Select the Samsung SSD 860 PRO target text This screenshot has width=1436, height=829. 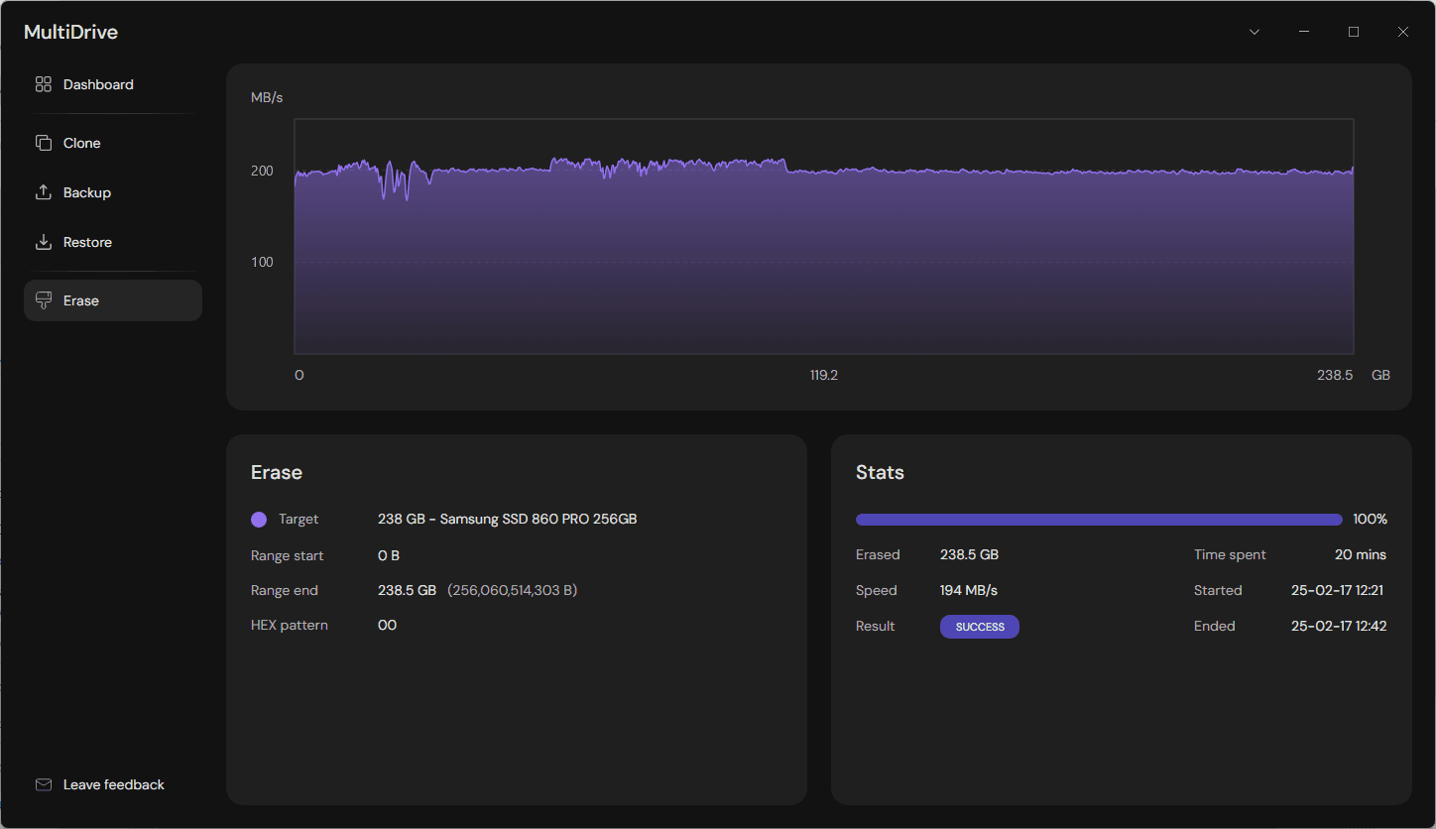pos(507,519)
